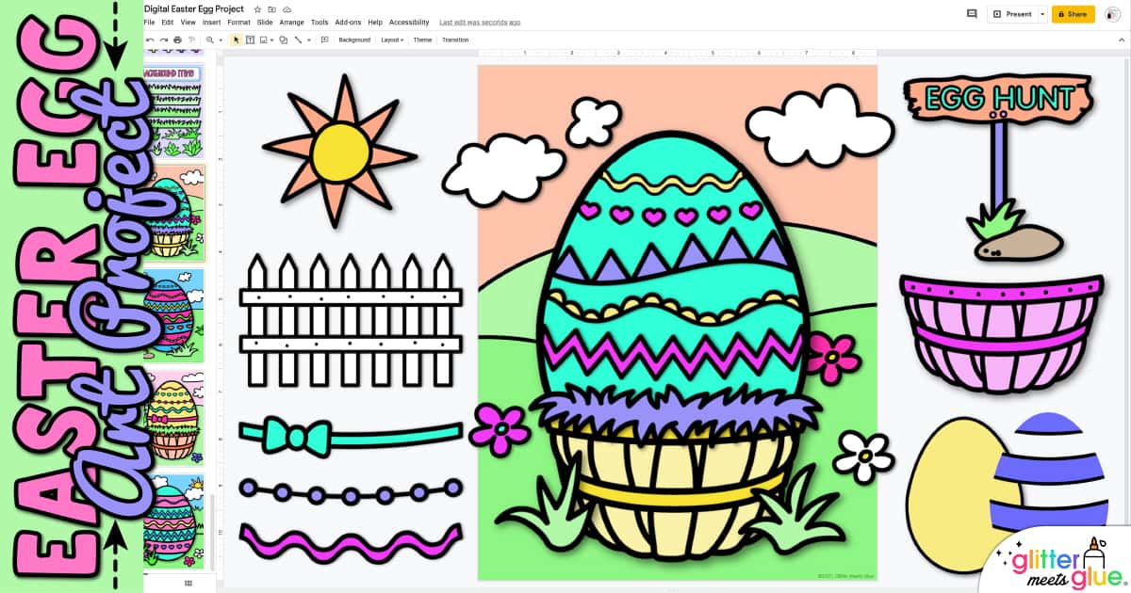The image size is (1131, 593).
Task: Select the cursor Select tool
Action: (236, 40)
